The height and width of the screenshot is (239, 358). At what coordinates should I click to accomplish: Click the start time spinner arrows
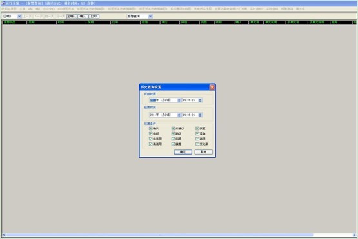click(x=200, y=100)
